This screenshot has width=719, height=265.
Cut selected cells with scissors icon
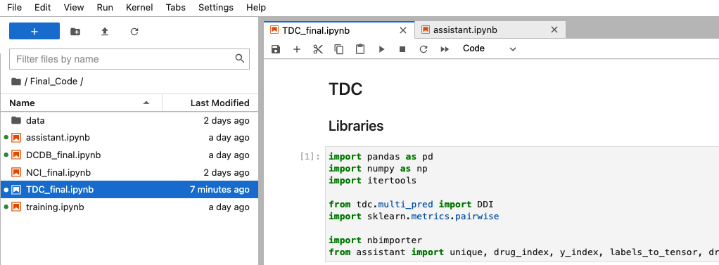(x=318, y=49)
